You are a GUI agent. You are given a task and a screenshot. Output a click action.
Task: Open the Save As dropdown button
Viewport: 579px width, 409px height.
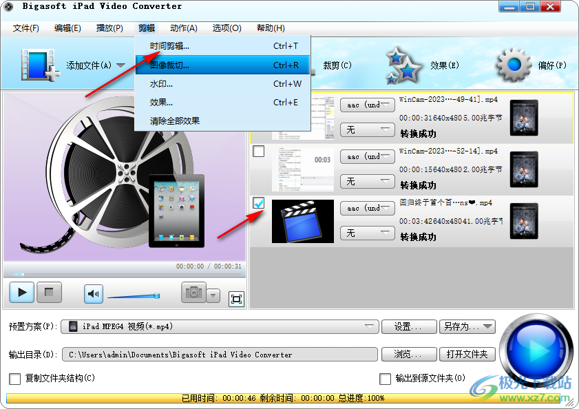click(467, 326)
